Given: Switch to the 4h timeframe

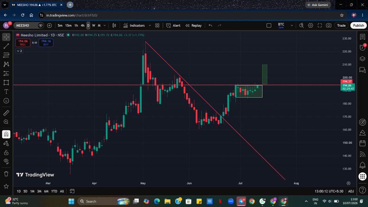Looking at the screenshot, I should 82,25.
